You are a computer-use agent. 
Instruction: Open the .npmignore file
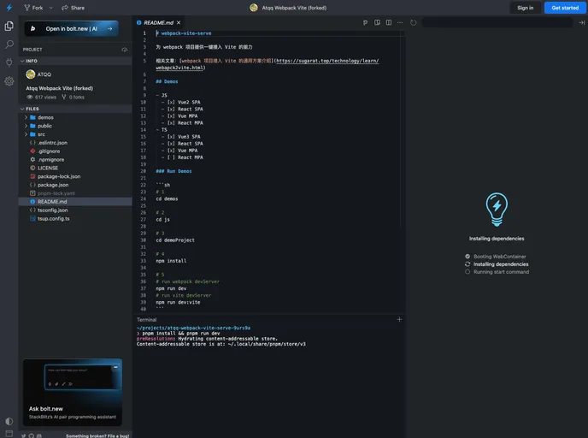(75, 159)
